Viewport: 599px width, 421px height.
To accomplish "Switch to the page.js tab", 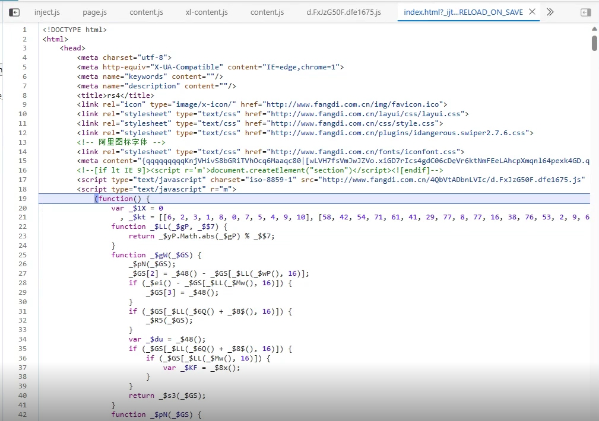I will [95, 12].
